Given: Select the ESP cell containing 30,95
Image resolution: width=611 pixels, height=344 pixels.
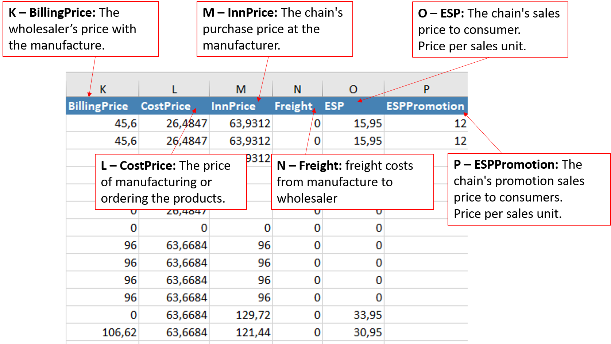Looking at the screenshot, I should (353, 332).
